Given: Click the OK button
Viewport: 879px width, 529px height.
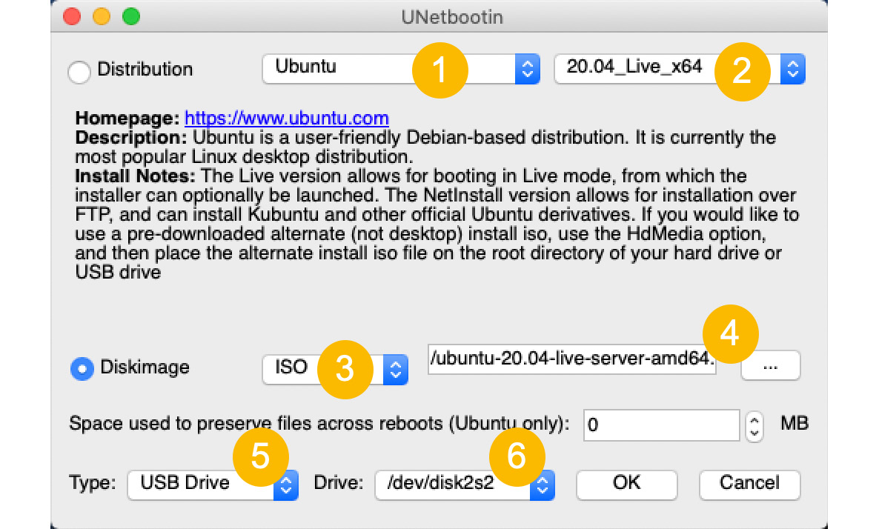Looking at the screenshot, I should click(x=627, y=484).
